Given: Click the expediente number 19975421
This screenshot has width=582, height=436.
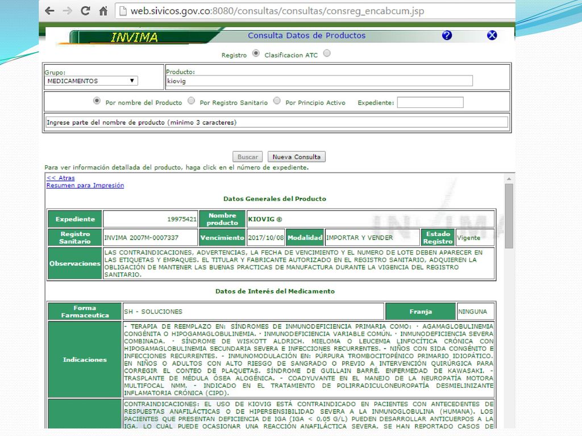Looking at the screenshot, I should coord(182,219).
